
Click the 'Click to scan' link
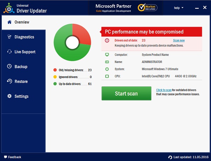pyautogui.click(x=164, y=90)
